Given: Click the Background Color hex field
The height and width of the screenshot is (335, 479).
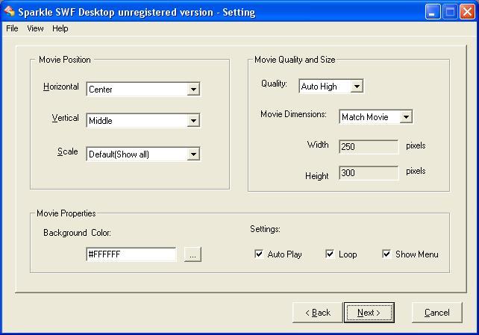Looking at the screenshot, I should [131, 254].
